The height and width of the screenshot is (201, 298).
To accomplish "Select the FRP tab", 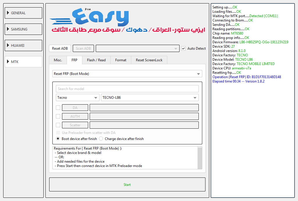I will coord(74,60).
